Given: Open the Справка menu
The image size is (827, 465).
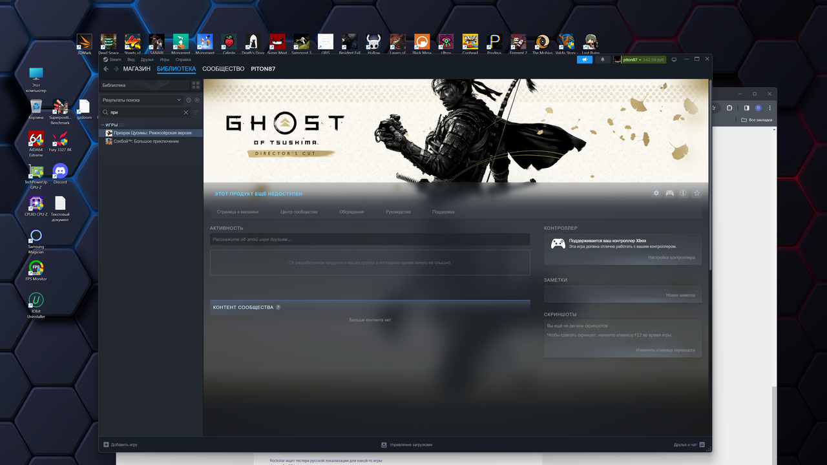Looking at the screenshot, I should tap(184, 59).
